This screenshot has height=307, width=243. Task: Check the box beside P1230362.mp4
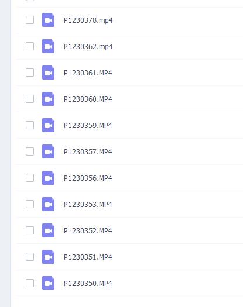click(x=30, y=46)
